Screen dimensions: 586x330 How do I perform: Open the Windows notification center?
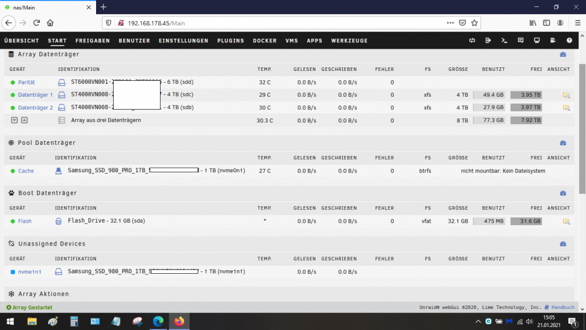click(572, 321)
